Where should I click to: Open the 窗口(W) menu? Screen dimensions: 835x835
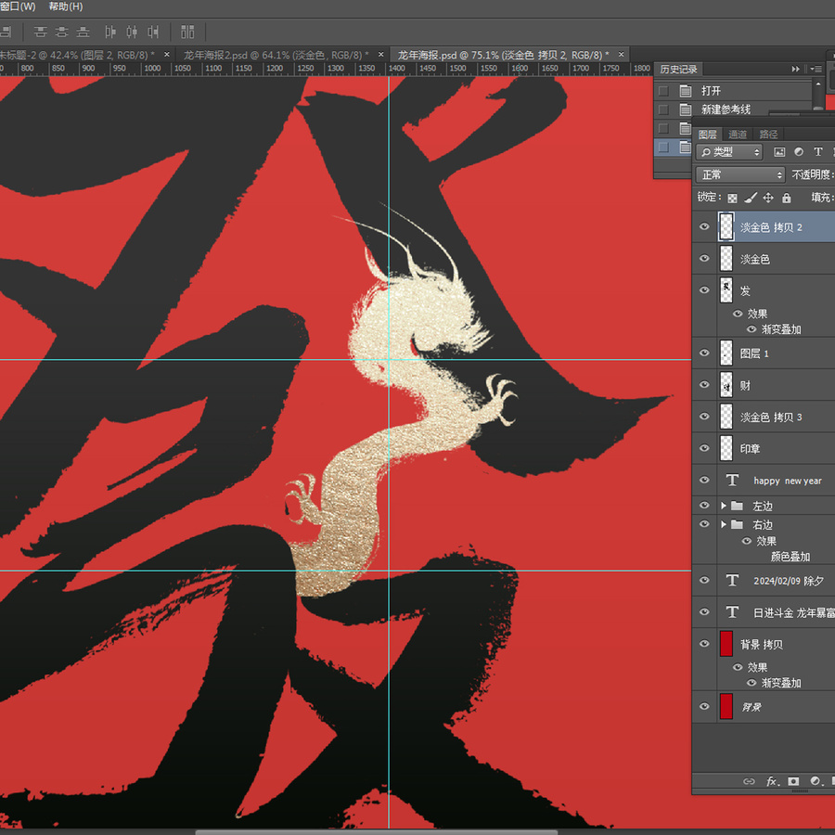pyautogui.click(x=19, y=6)
